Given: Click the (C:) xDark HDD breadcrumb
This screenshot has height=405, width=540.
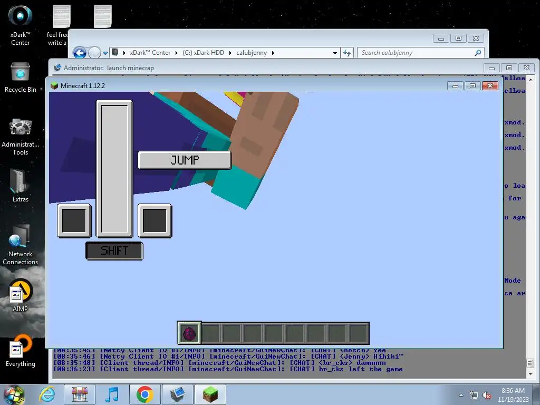Looking at the screenshot, I should click(x=203, y=53).
